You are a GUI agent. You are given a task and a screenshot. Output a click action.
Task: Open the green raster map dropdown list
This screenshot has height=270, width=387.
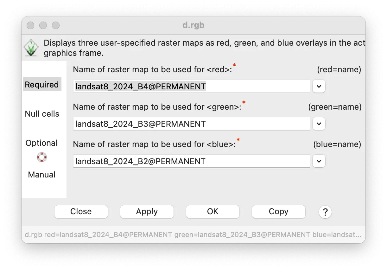point(319,124)
